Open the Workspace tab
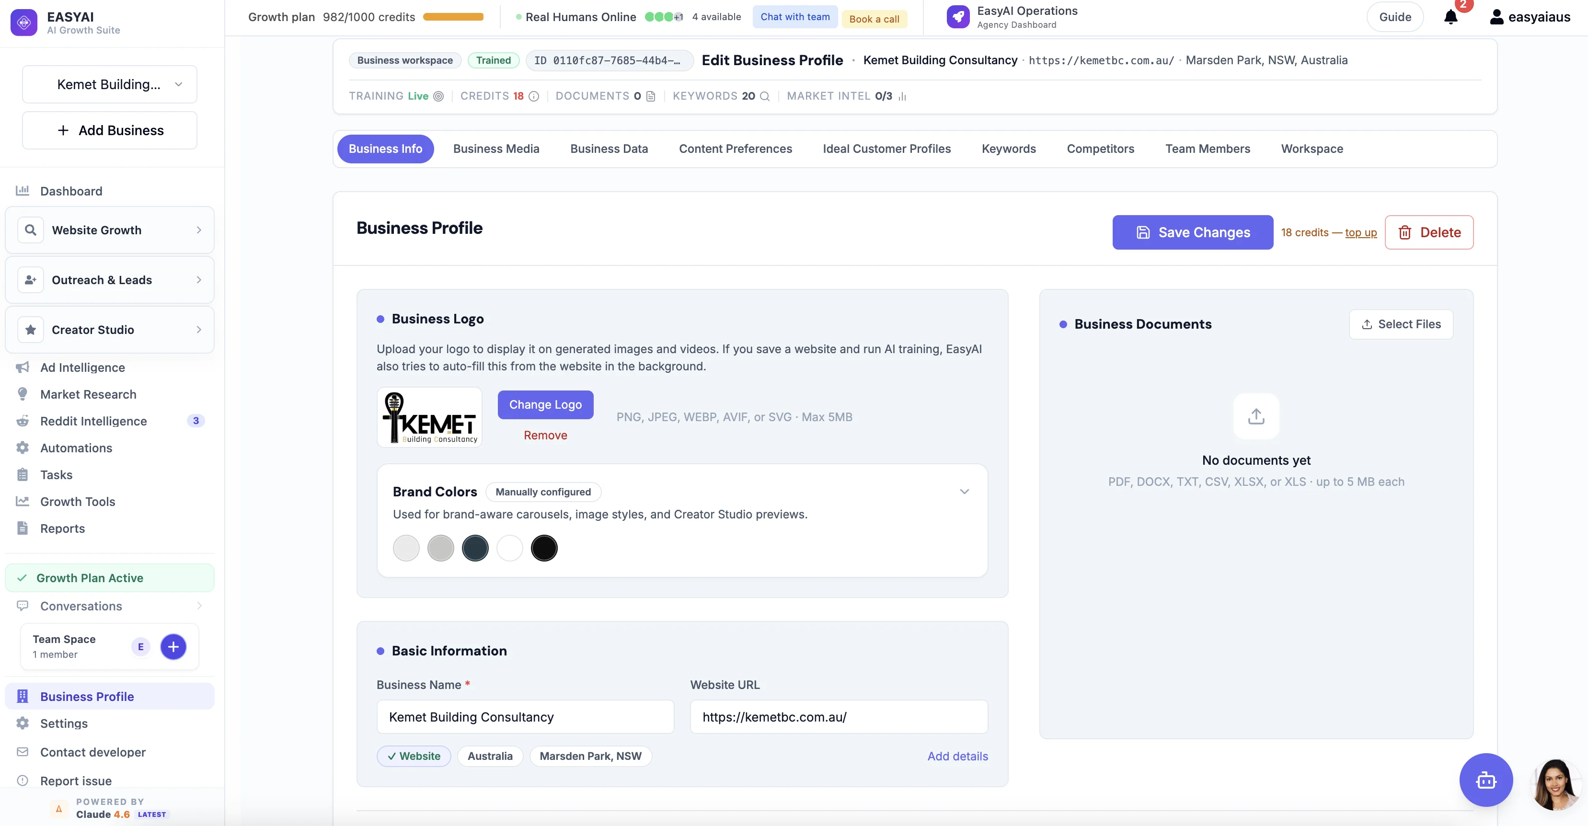The width and height of the screenshot is (1588, 826). click(x=1312, y=149)
